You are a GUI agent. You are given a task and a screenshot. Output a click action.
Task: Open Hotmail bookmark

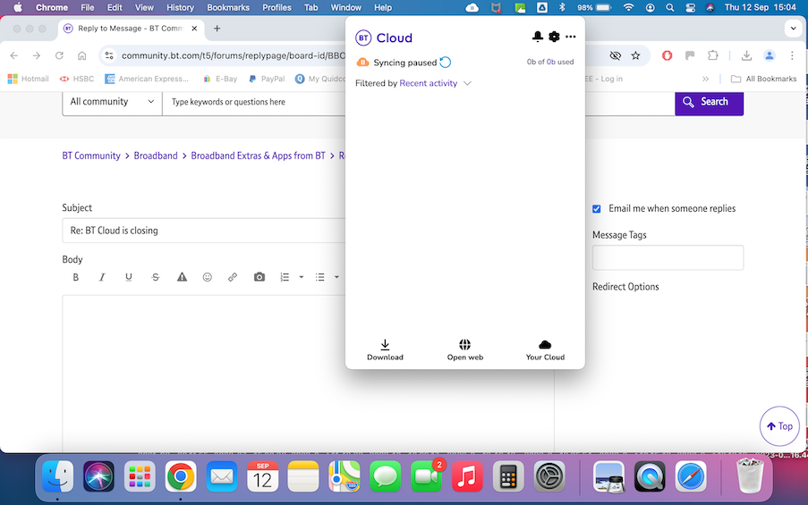pos(29,79)
